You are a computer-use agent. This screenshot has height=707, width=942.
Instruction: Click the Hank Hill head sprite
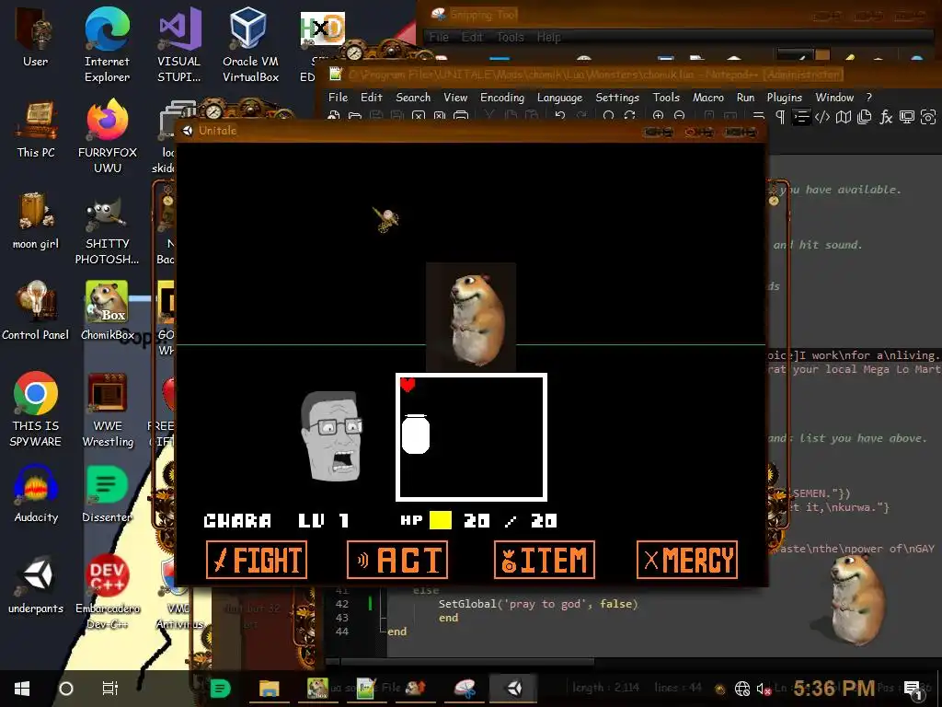[331, 435]
